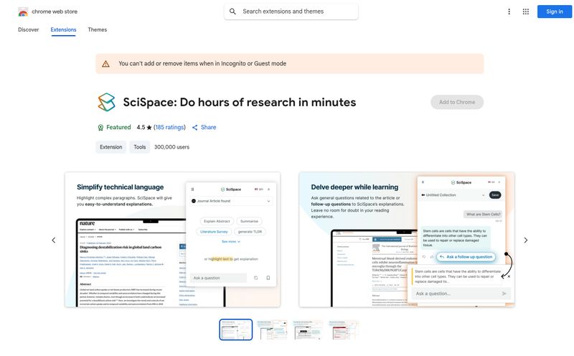574x356 pixels.
Task: Switch to the Themes tab
Action: tap(98, 29)
